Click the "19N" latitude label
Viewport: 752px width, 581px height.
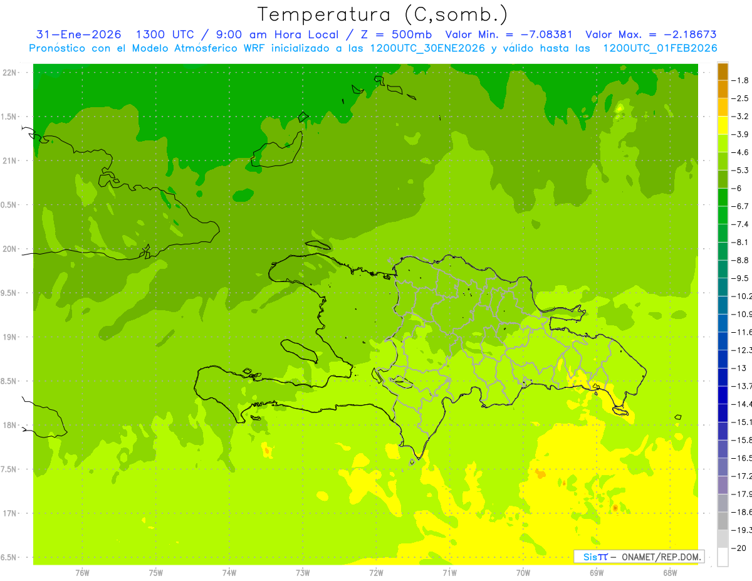pos(9,337)
